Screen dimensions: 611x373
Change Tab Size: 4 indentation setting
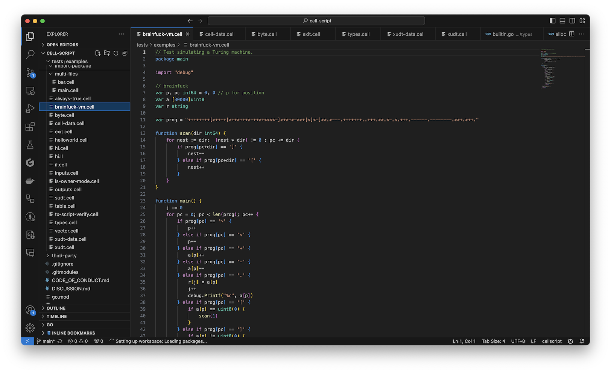(x=493, y=341)
